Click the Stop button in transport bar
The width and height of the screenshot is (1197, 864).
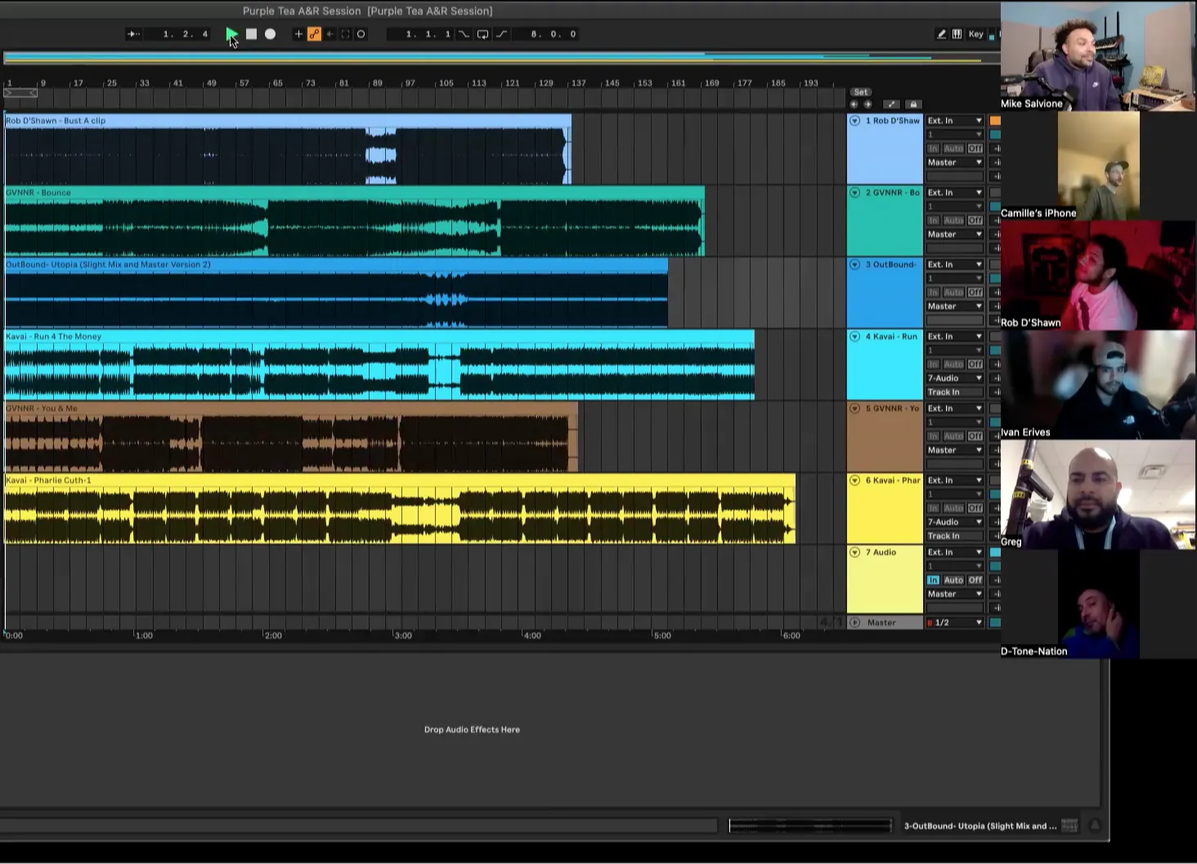[252, 34]
